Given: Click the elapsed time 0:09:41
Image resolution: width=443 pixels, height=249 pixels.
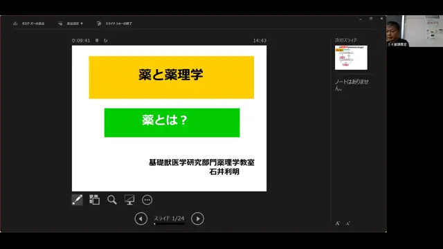Looking at the screenshot, I should tap(81, 40).
